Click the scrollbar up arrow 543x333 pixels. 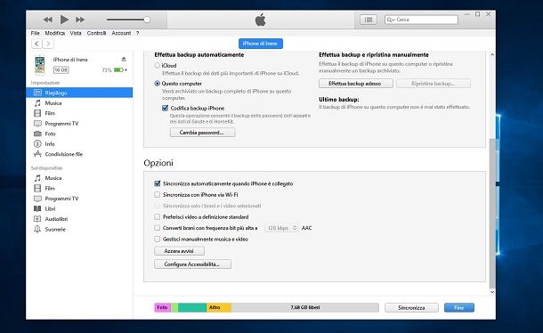[492, 54]
